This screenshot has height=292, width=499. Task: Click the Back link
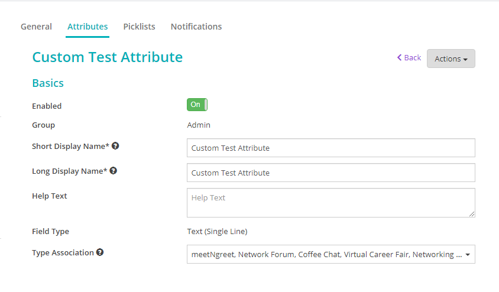pos(409,57)
